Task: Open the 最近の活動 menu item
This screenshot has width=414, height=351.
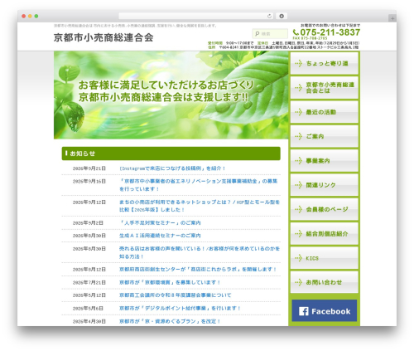Action: pyautogui.click(x=325, y=112)
